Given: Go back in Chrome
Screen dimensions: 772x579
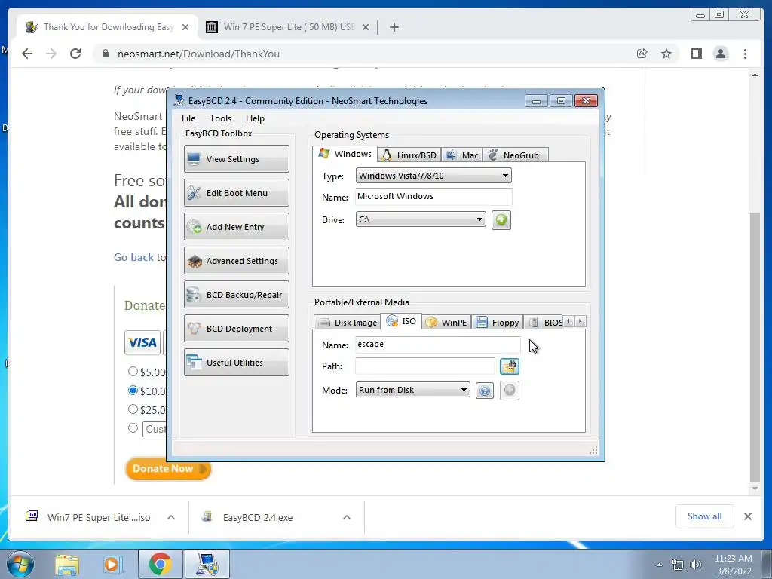Looking at the screenshot, I should tap(27, 54).
